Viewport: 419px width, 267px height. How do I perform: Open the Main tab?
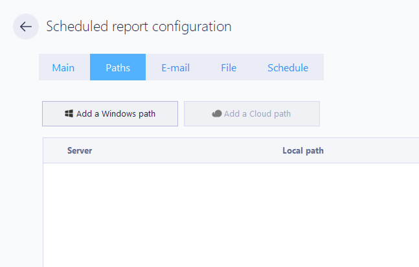click(63, 67)
